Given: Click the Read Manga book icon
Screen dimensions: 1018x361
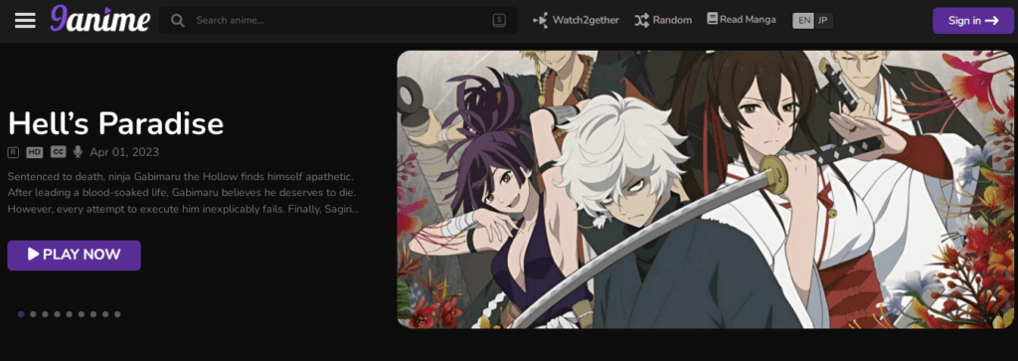Looking at the screenshot, I should (712, 19).
